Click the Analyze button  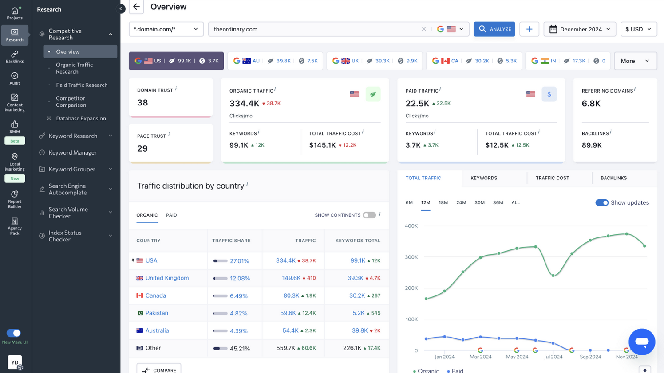494,29
